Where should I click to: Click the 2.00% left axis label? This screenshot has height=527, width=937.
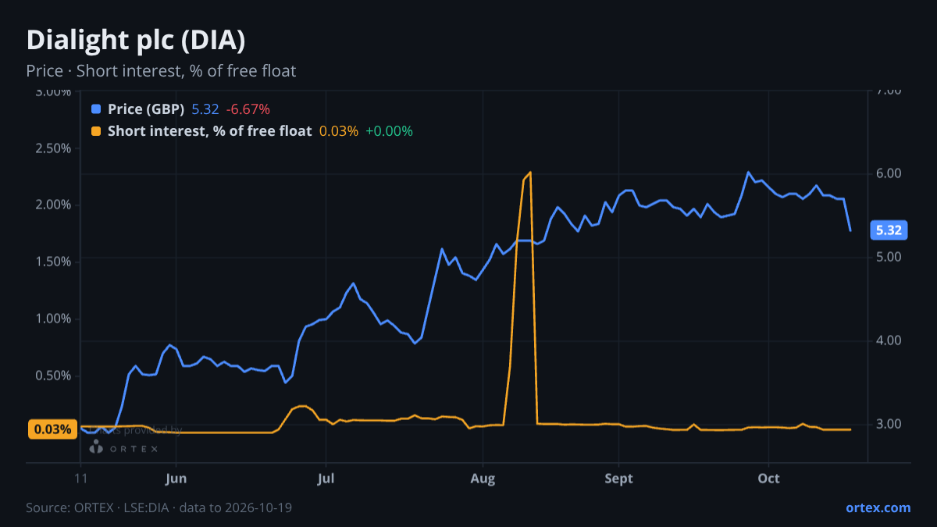53,205
